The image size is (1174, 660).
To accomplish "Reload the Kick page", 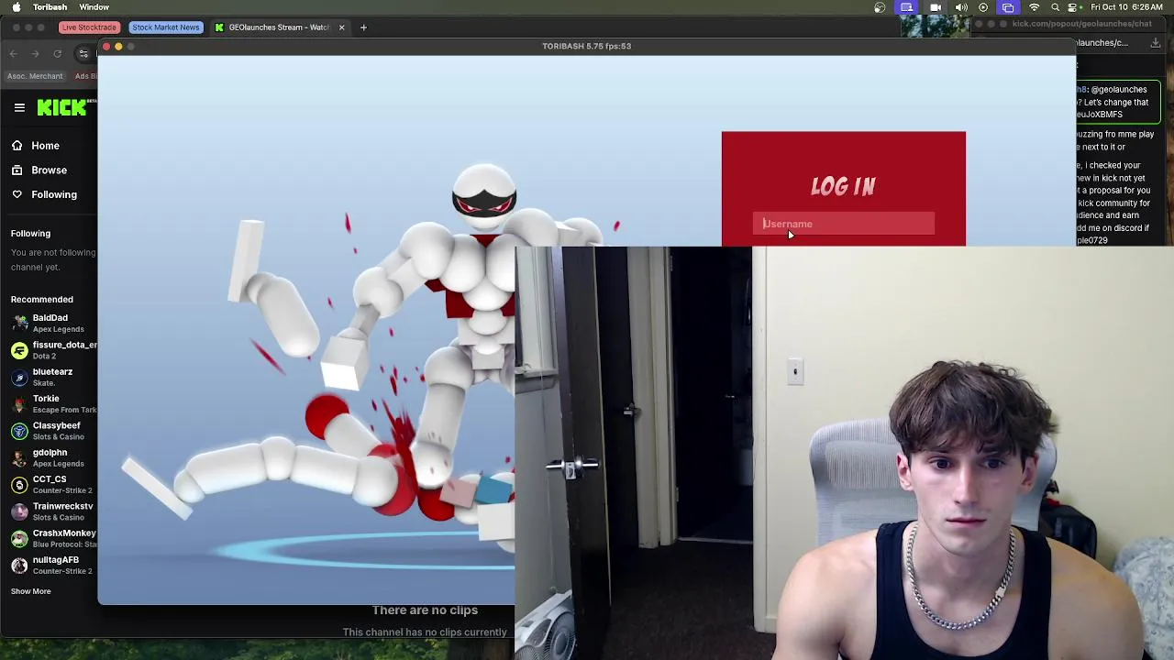I will [57, 54].
